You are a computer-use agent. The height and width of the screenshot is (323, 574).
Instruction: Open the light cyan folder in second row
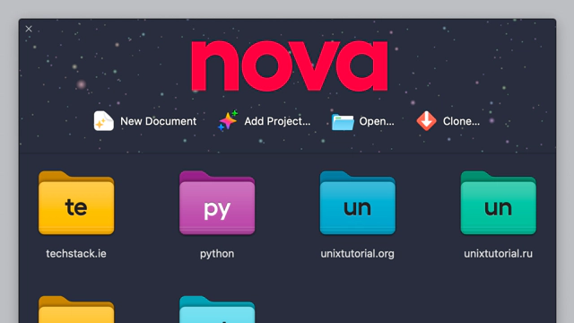(x=217, y=310)
